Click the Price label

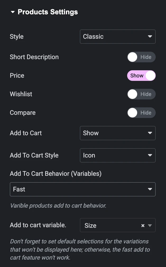coord(17,76)
